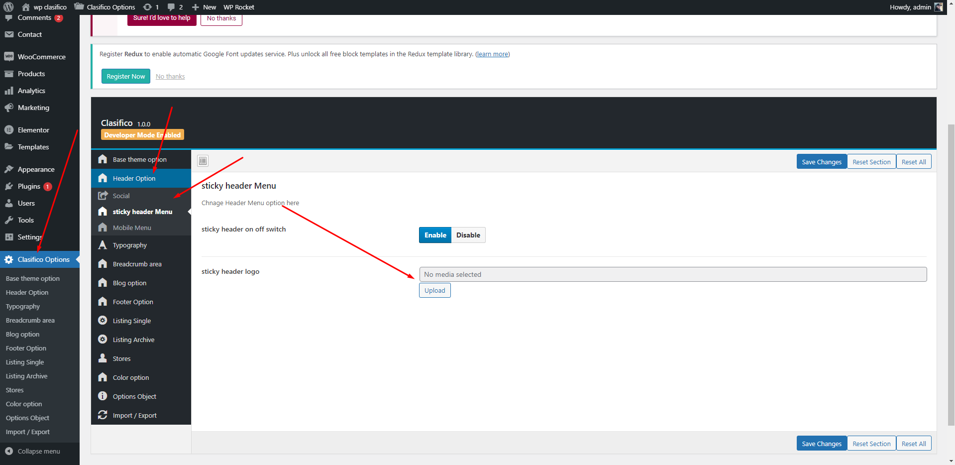
Task: Click the expand-all sections icon in options panel
Action: tap(203, 161)
